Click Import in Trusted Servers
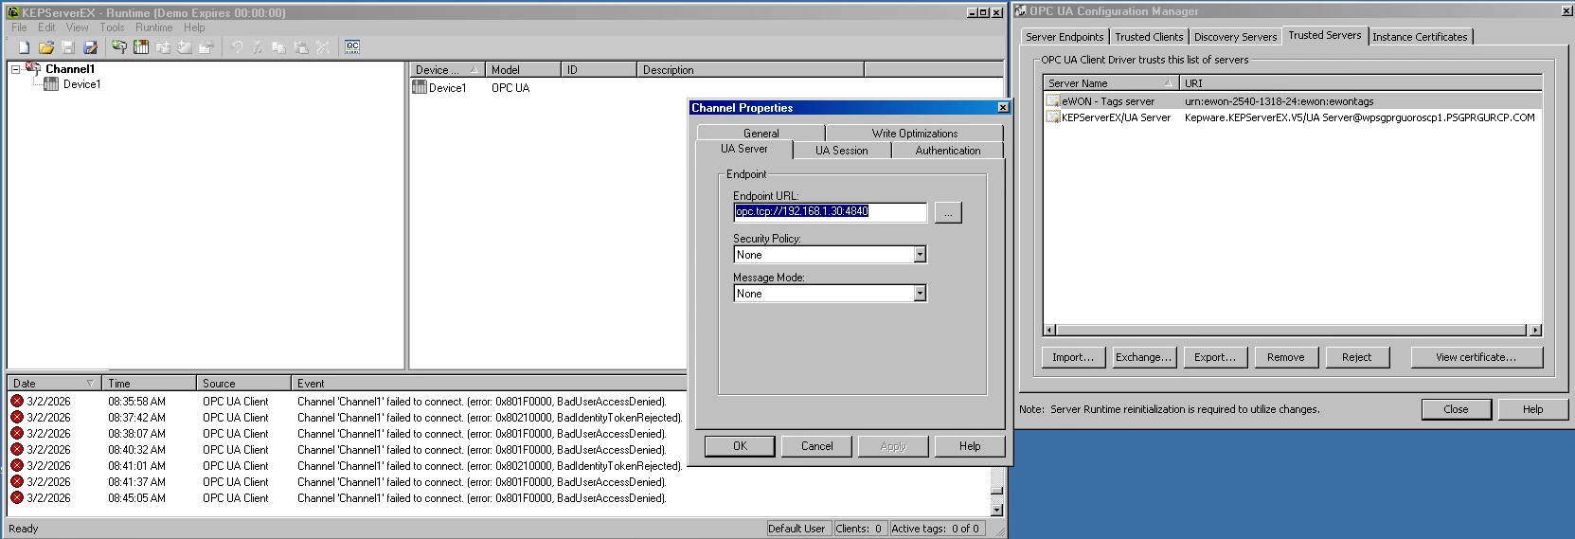The image size is (1575, 539). tap(1073, 357)
